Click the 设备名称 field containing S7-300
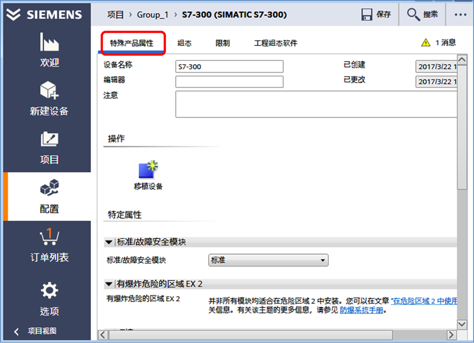 pos(230,66)
